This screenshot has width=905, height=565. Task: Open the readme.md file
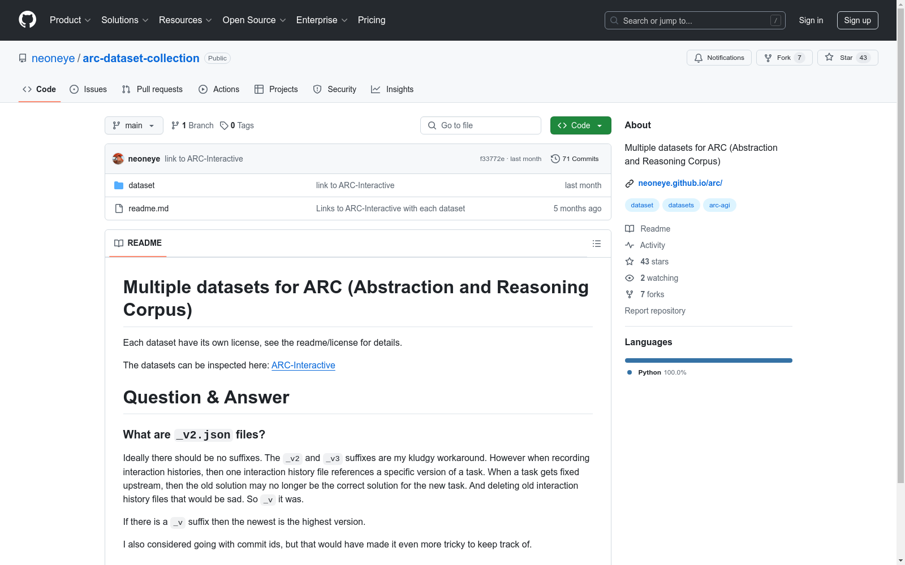click(x=148, y=208)
